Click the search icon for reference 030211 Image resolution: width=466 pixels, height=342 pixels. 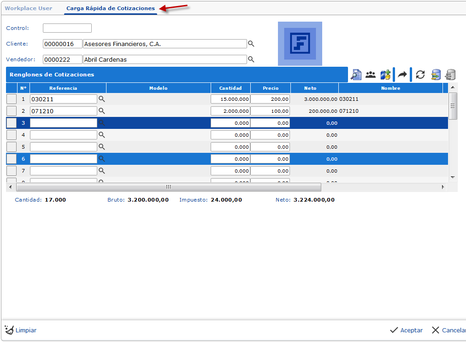(x=102, y=99)
